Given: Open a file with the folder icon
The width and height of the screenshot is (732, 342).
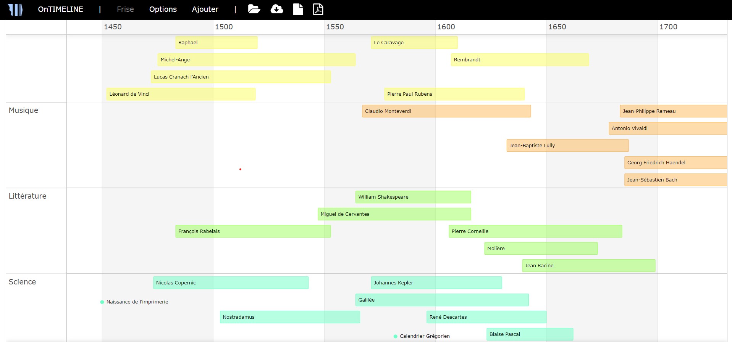Looking at the screenshot, I should tap(254, 9).
